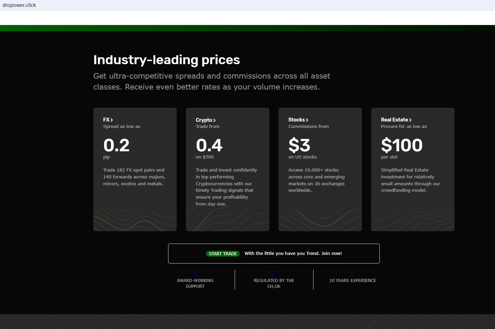Click the "Trade 182 FX spot pairs" description
495x329 pixels.
tap(134, 177)
